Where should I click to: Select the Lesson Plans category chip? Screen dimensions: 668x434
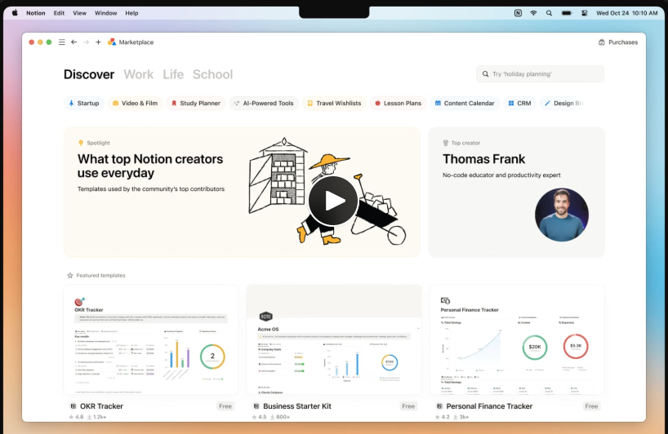click(x=399, y=103)
